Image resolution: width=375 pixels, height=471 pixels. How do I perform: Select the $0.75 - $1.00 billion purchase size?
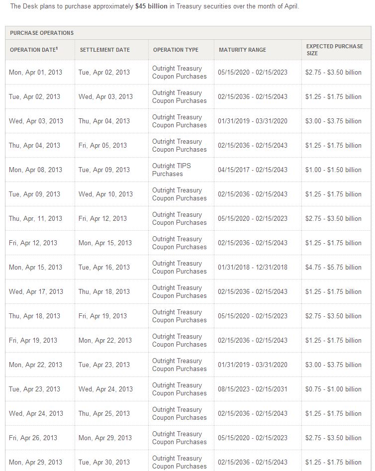point(333,389)
